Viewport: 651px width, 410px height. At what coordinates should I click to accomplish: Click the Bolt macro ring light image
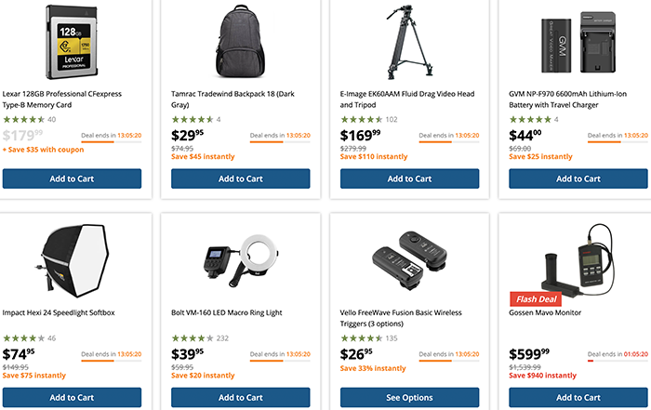[240, 260]
